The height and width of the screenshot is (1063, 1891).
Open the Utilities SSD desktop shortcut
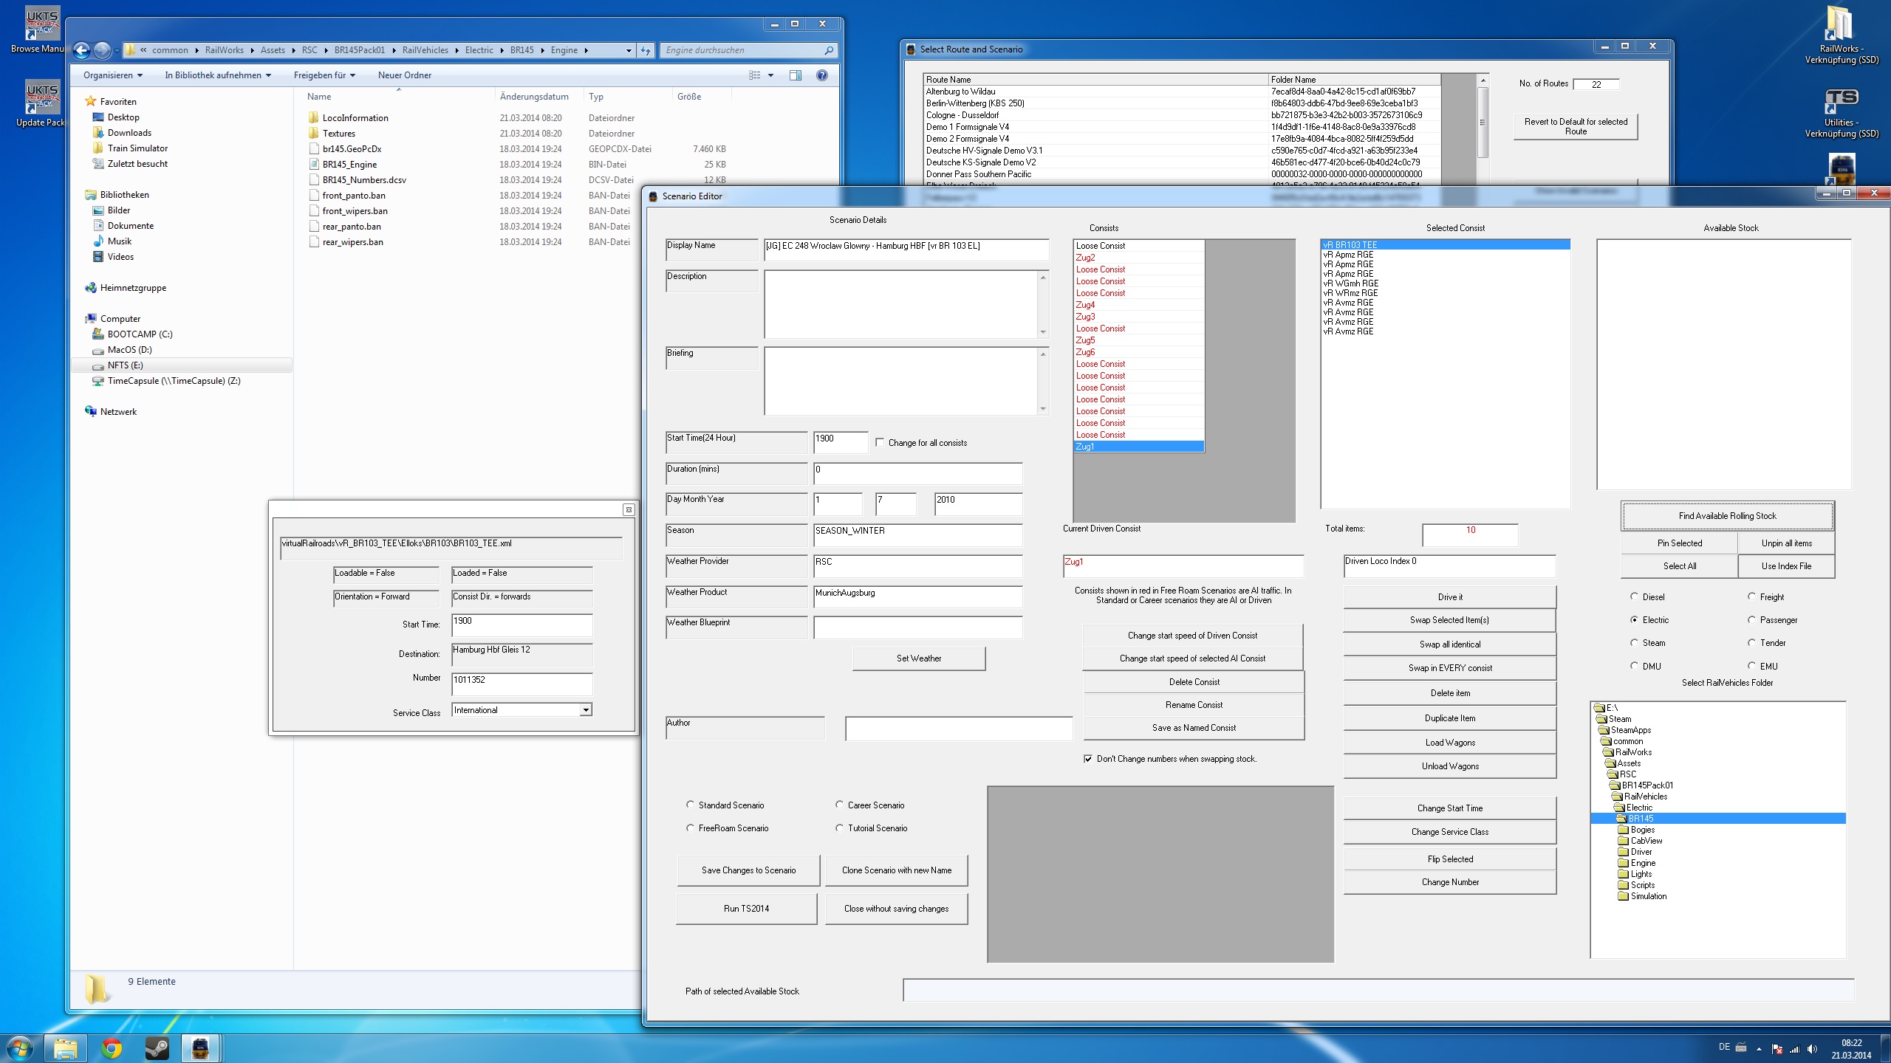click(x=1842, y=112)
